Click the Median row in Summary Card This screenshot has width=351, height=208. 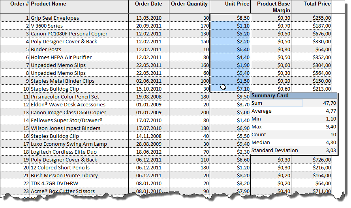[294, 142]
